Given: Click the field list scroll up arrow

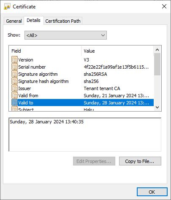Looking at the screenshot, I should pyautogui.click(x=157, y=50).
